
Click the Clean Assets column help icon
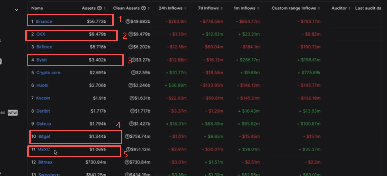pos(144,8)
